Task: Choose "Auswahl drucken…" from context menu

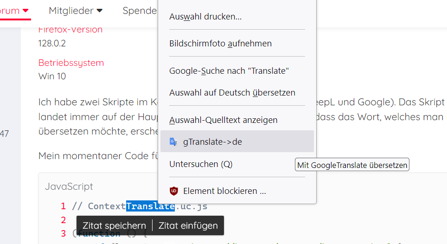Action: coord(205,17)
